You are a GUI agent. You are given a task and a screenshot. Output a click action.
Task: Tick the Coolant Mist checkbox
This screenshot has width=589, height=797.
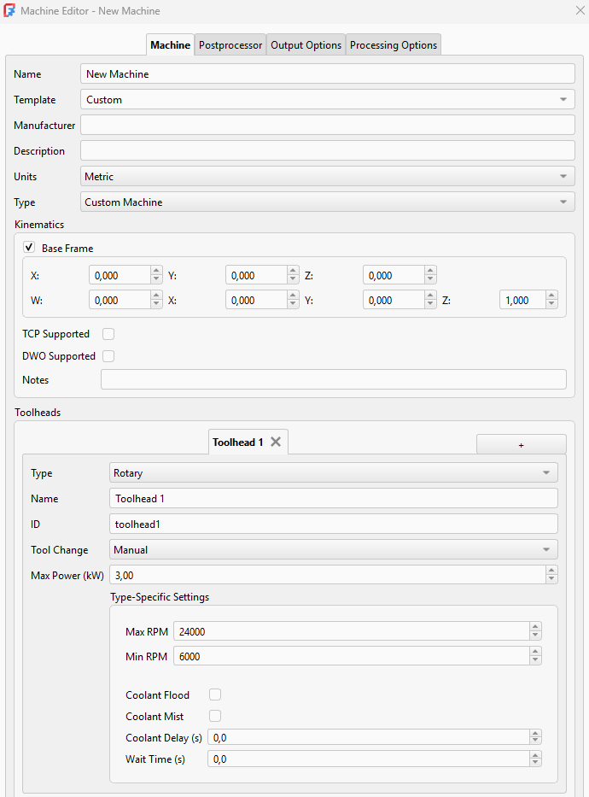(215, 717)
